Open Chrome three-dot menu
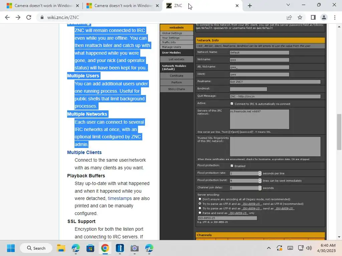 (335, 17)
